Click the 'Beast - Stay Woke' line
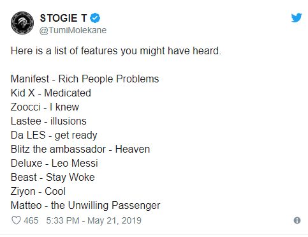This screenshot has width=308, height=237. [53, 178]
